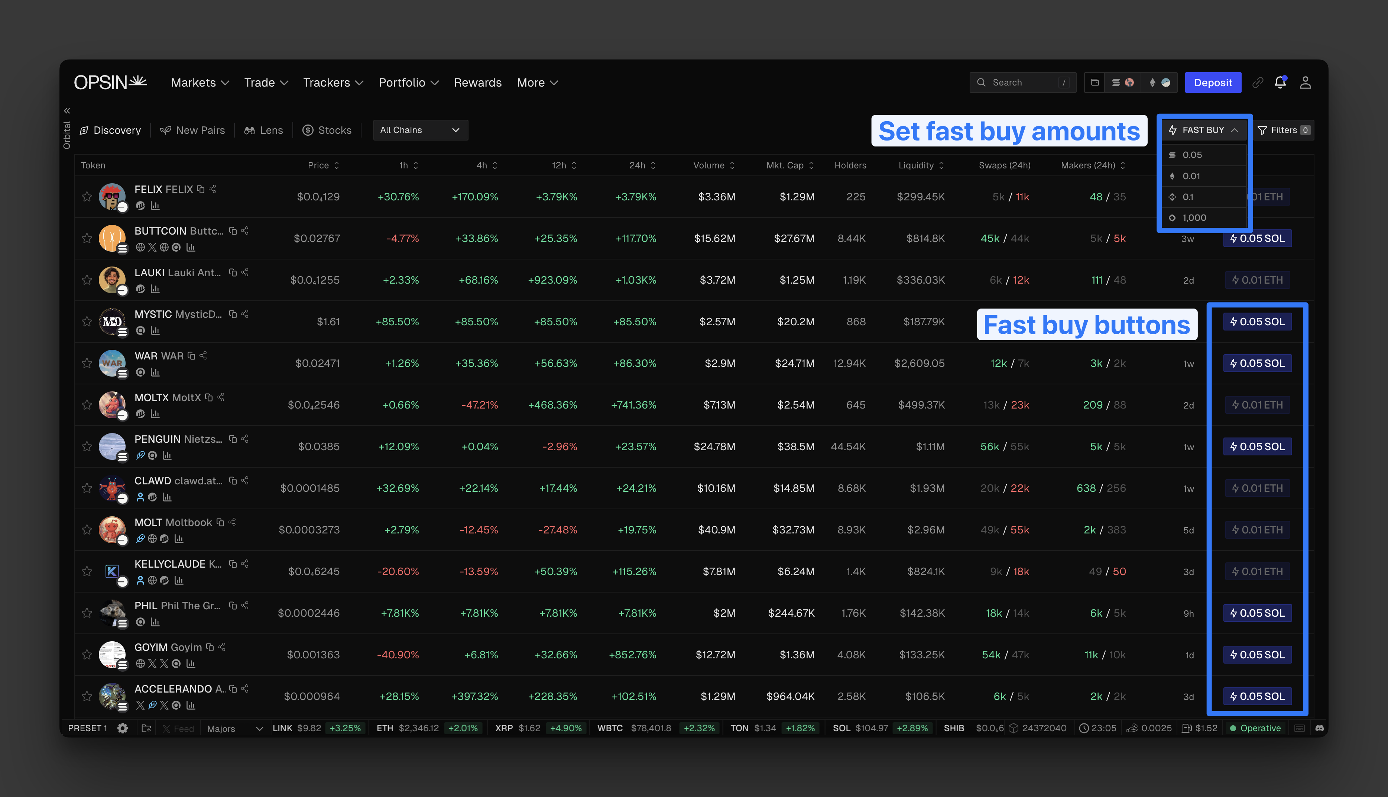
Task: Click share icon next to BUTTCOIN
Action: click(245, 231)
